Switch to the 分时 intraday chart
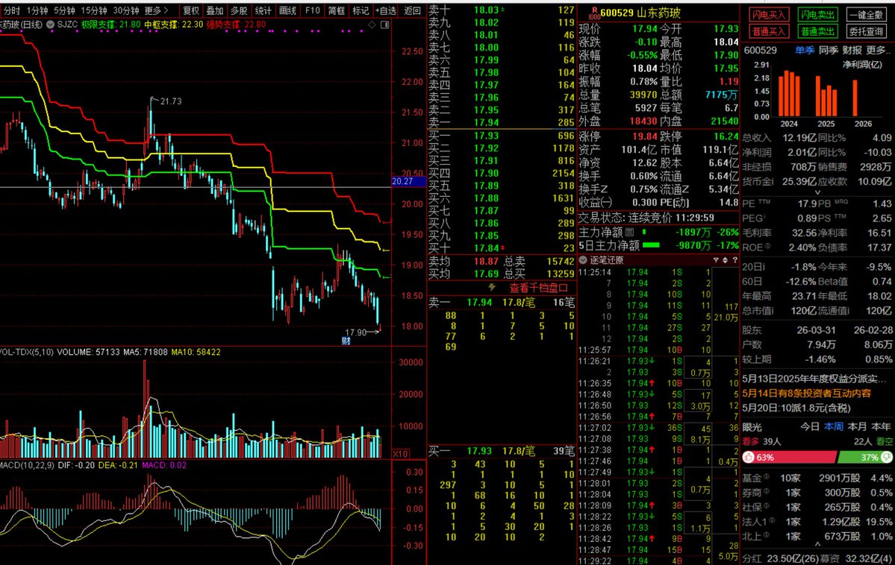Viewport: 895px width, 565px height. [11, 10]
